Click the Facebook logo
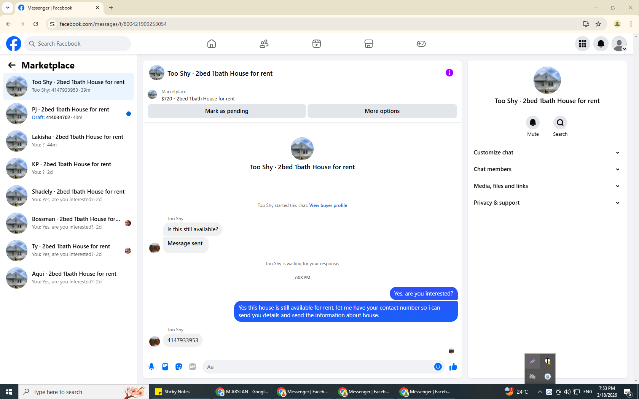Image resolution: width=639 pixels, height=399 pixels. pos(14,44)
